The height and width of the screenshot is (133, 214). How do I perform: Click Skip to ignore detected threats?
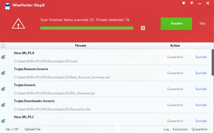click(203, 23)
